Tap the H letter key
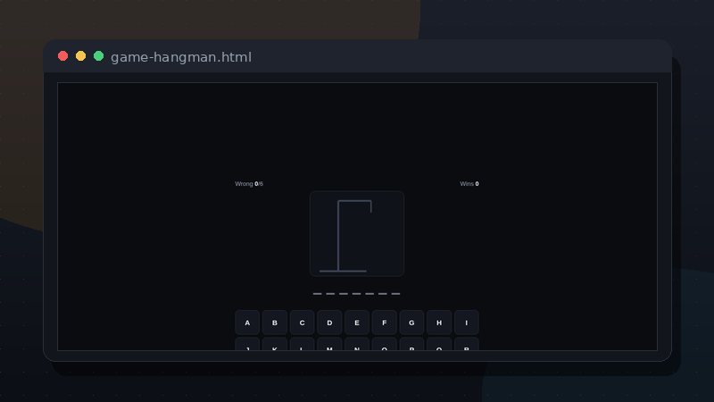Viewport: 714px width, 402px height. [439, 322]
